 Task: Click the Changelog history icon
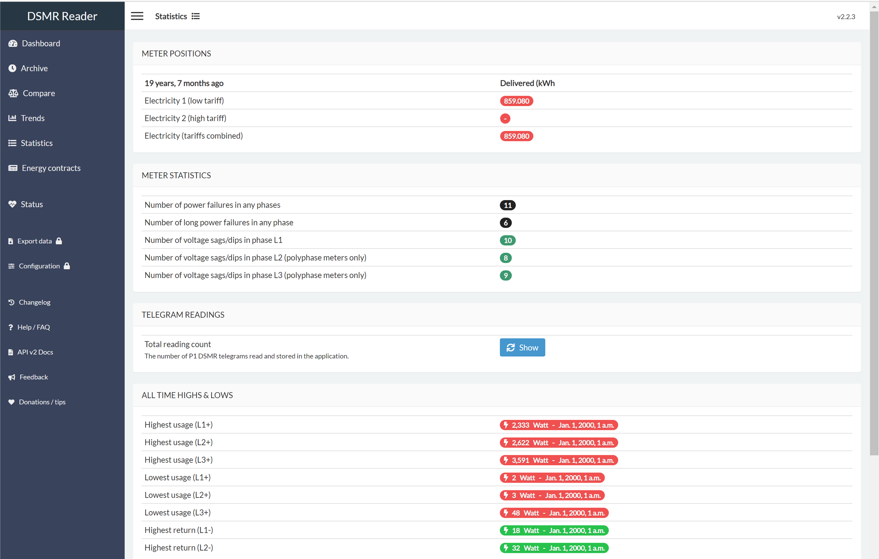[11, 302]
